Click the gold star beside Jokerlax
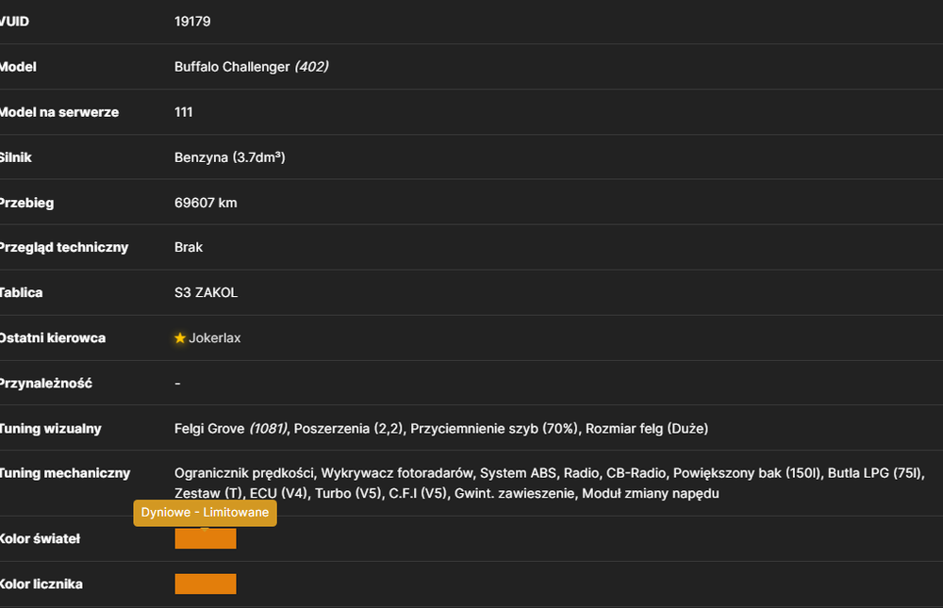Viewport: 943px width, 608px height. [x=180, y=338]
